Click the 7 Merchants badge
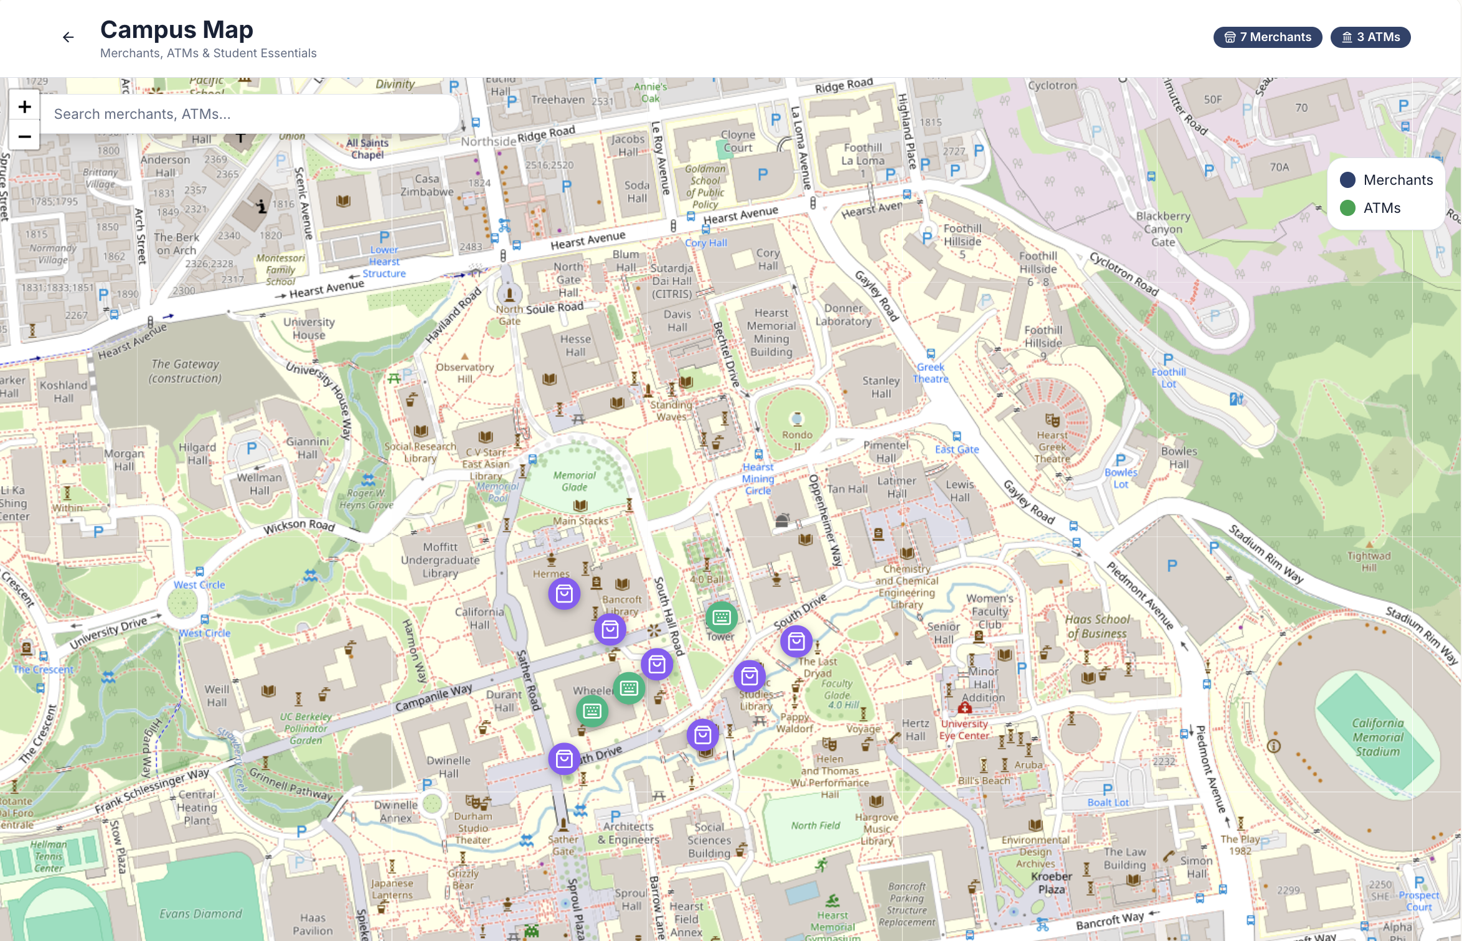This screenshot has width=1462, height=941. [x=1267, y=37]
